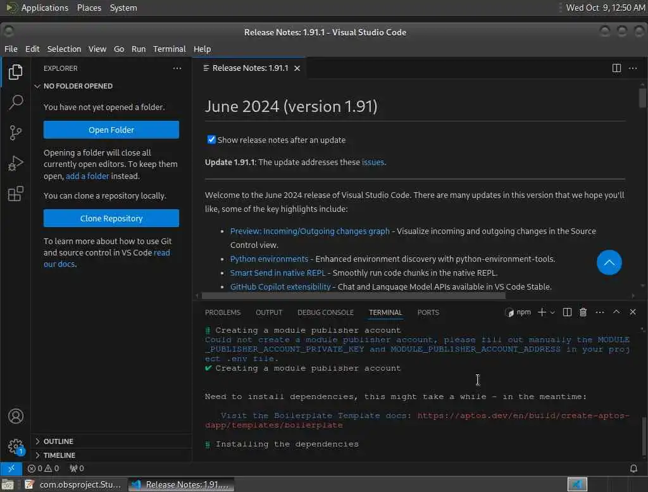Open the Go menu

click(119, 49)
